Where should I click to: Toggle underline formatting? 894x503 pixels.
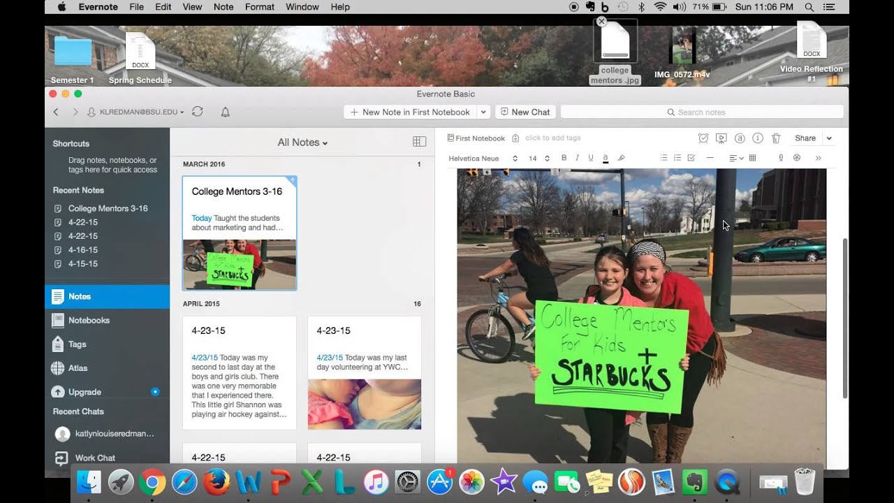tap(591, 158)
